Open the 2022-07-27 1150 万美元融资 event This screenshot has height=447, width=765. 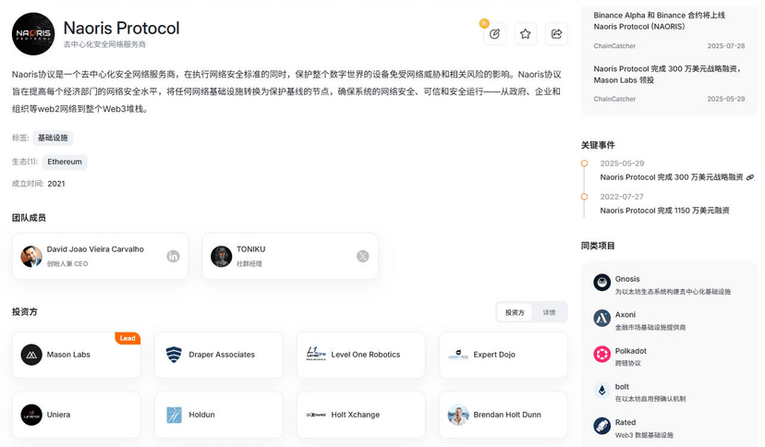click(x=664, y=211)
